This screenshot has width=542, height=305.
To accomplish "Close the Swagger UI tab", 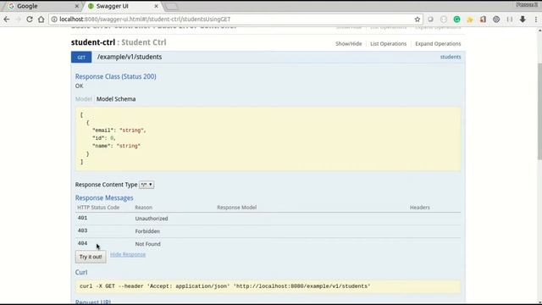I will [156, 6].
